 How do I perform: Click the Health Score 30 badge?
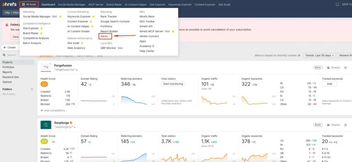click(x=44, y=84)
